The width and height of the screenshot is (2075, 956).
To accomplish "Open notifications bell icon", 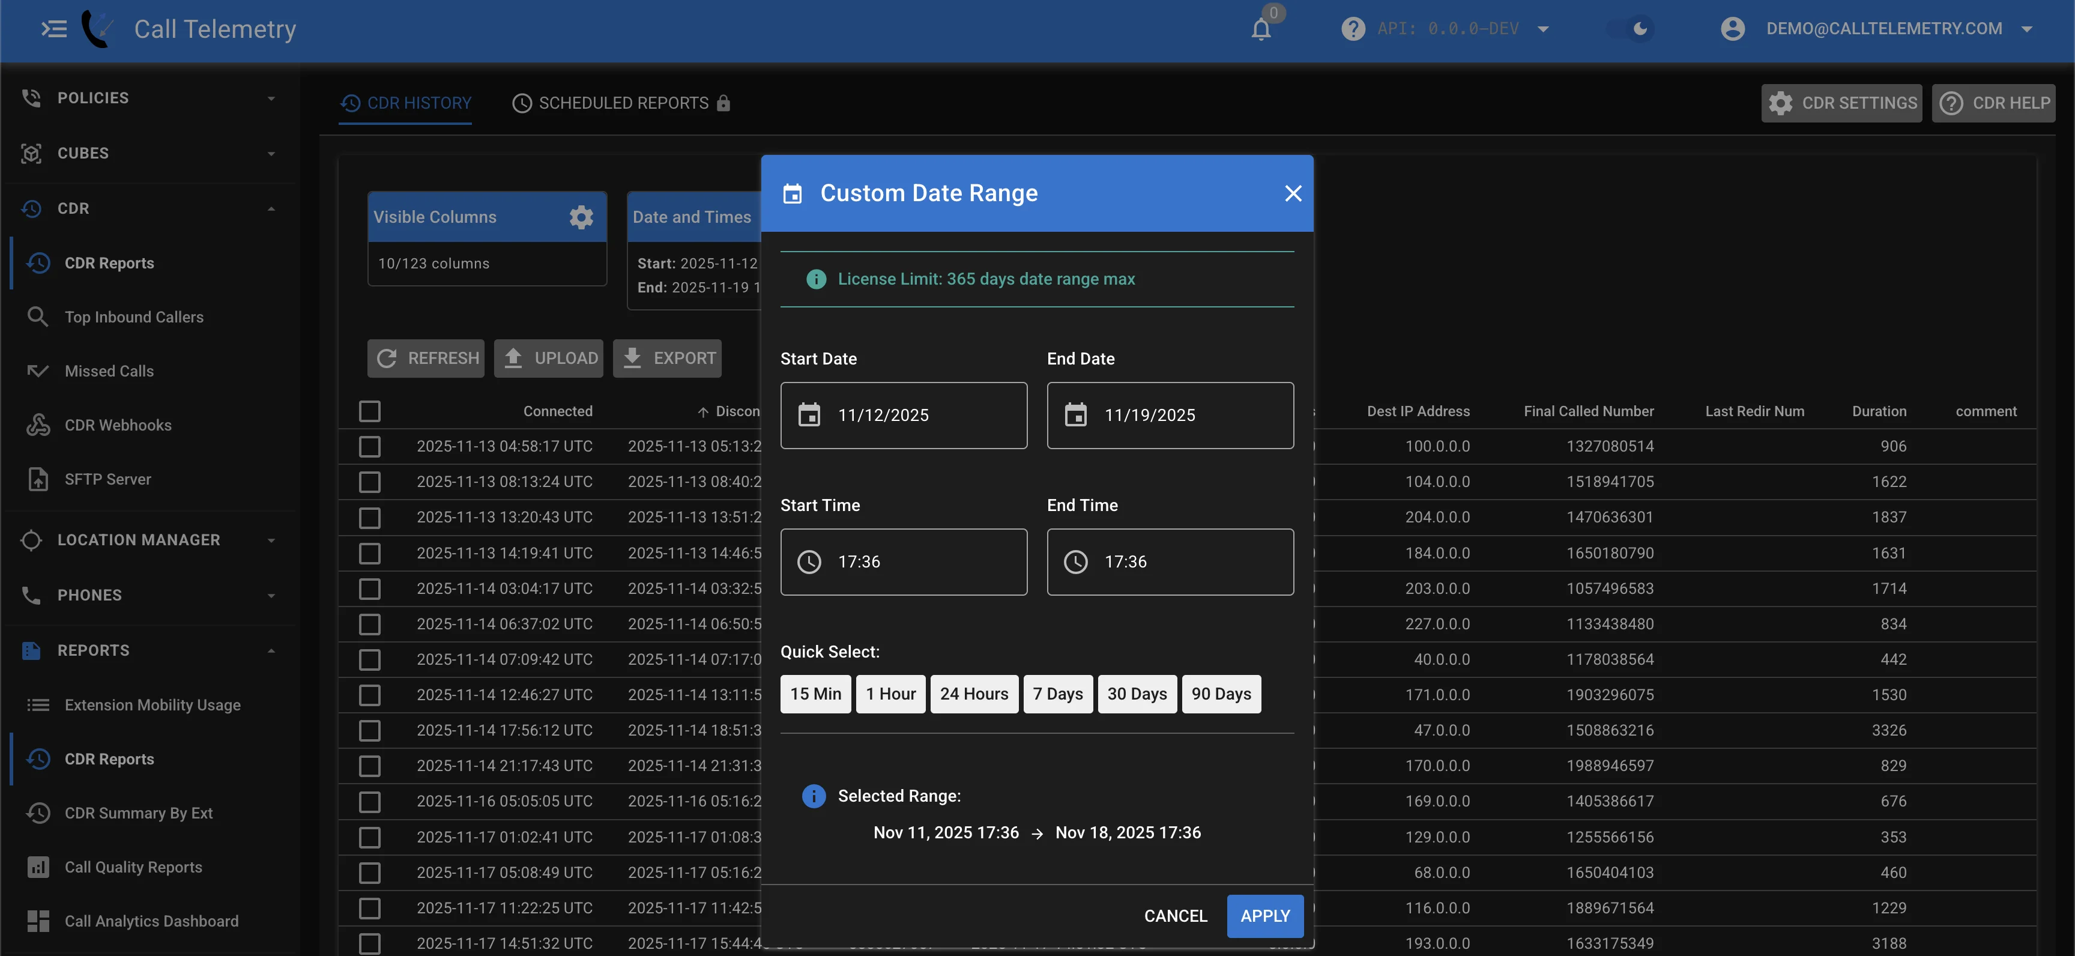I will [x=1261, y=30].
